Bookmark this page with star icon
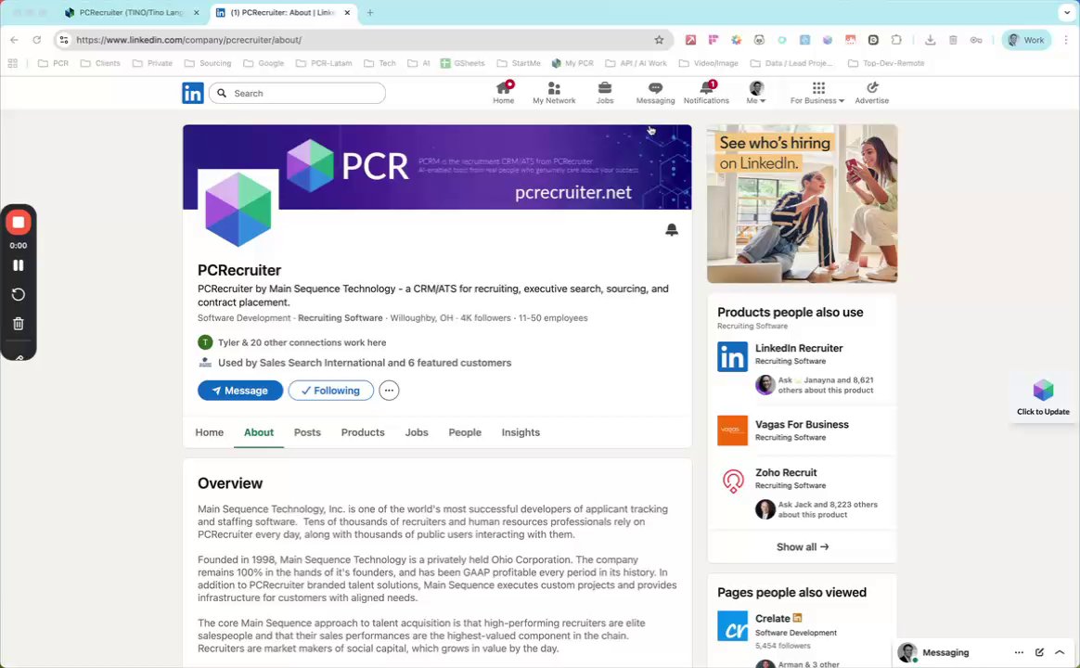Viewport: 1080px width, 668px height. (659, 40)
